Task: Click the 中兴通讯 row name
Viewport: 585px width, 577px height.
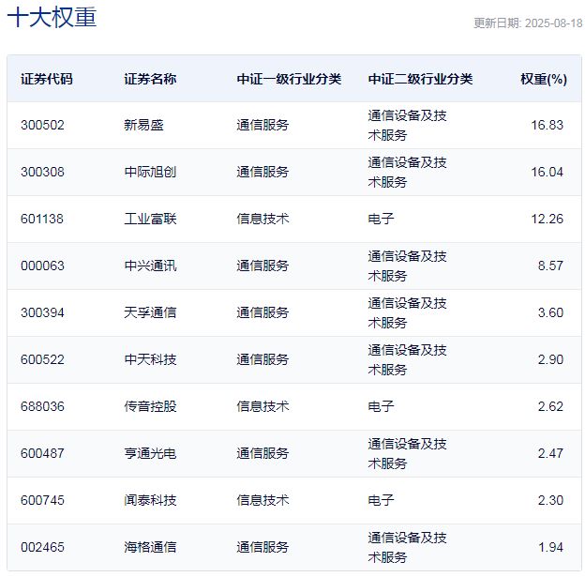Action: [x=150, y=266]
